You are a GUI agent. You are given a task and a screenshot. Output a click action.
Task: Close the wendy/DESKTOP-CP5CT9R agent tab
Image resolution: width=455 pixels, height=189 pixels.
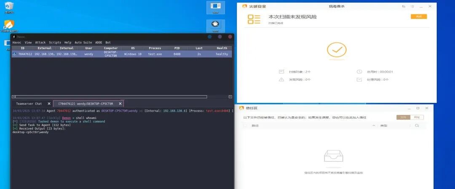(x=120, y=104)
